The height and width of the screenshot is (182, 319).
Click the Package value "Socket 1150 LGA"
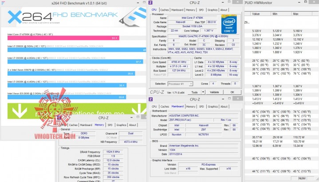[192, 26]
